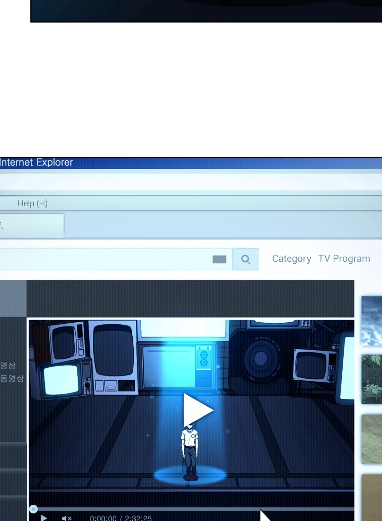Open the blue water video thumbnail
The image size is (382, 521).
[x=372, y=321]
